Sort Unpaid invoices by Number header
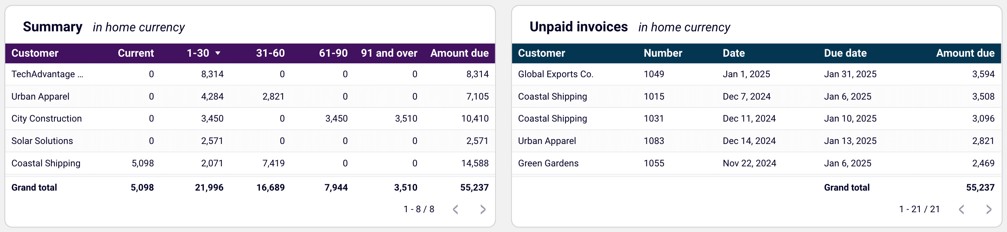This screenshot has width=1007, height=232. coord(662,53)
